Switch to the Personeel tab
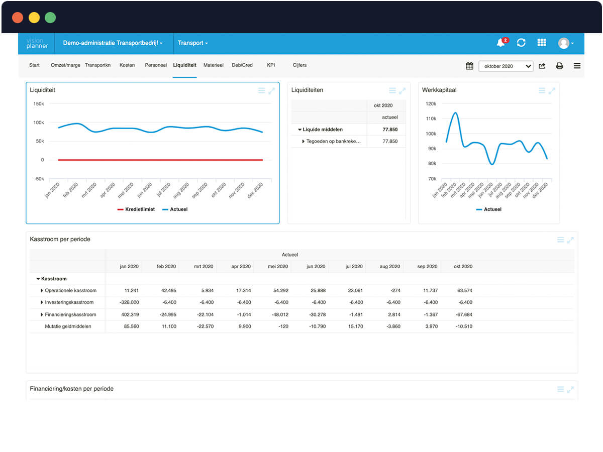This screenshot has width=603, height=452. [156, 65]
